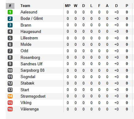Sort by MP matches played header
The image size is (134, 119).
[68, 6]
